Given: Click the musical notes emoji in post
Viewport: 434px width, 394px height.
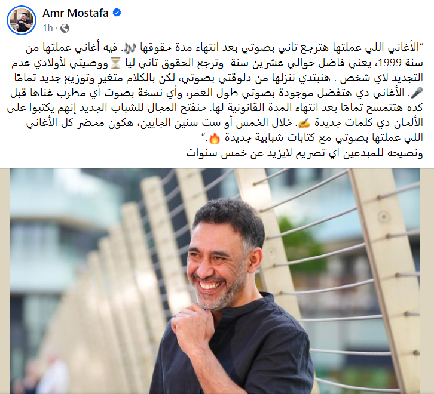Looking at the screenshot, I should tap(129, 48).
